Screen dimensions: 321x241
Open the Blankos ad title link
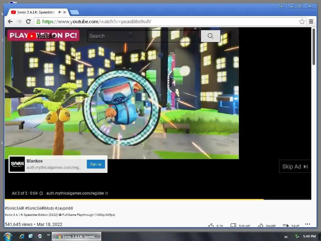34,161
